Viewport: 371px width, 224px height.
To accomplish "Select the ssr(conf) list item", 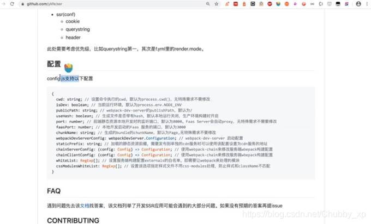I will (66, 14).
